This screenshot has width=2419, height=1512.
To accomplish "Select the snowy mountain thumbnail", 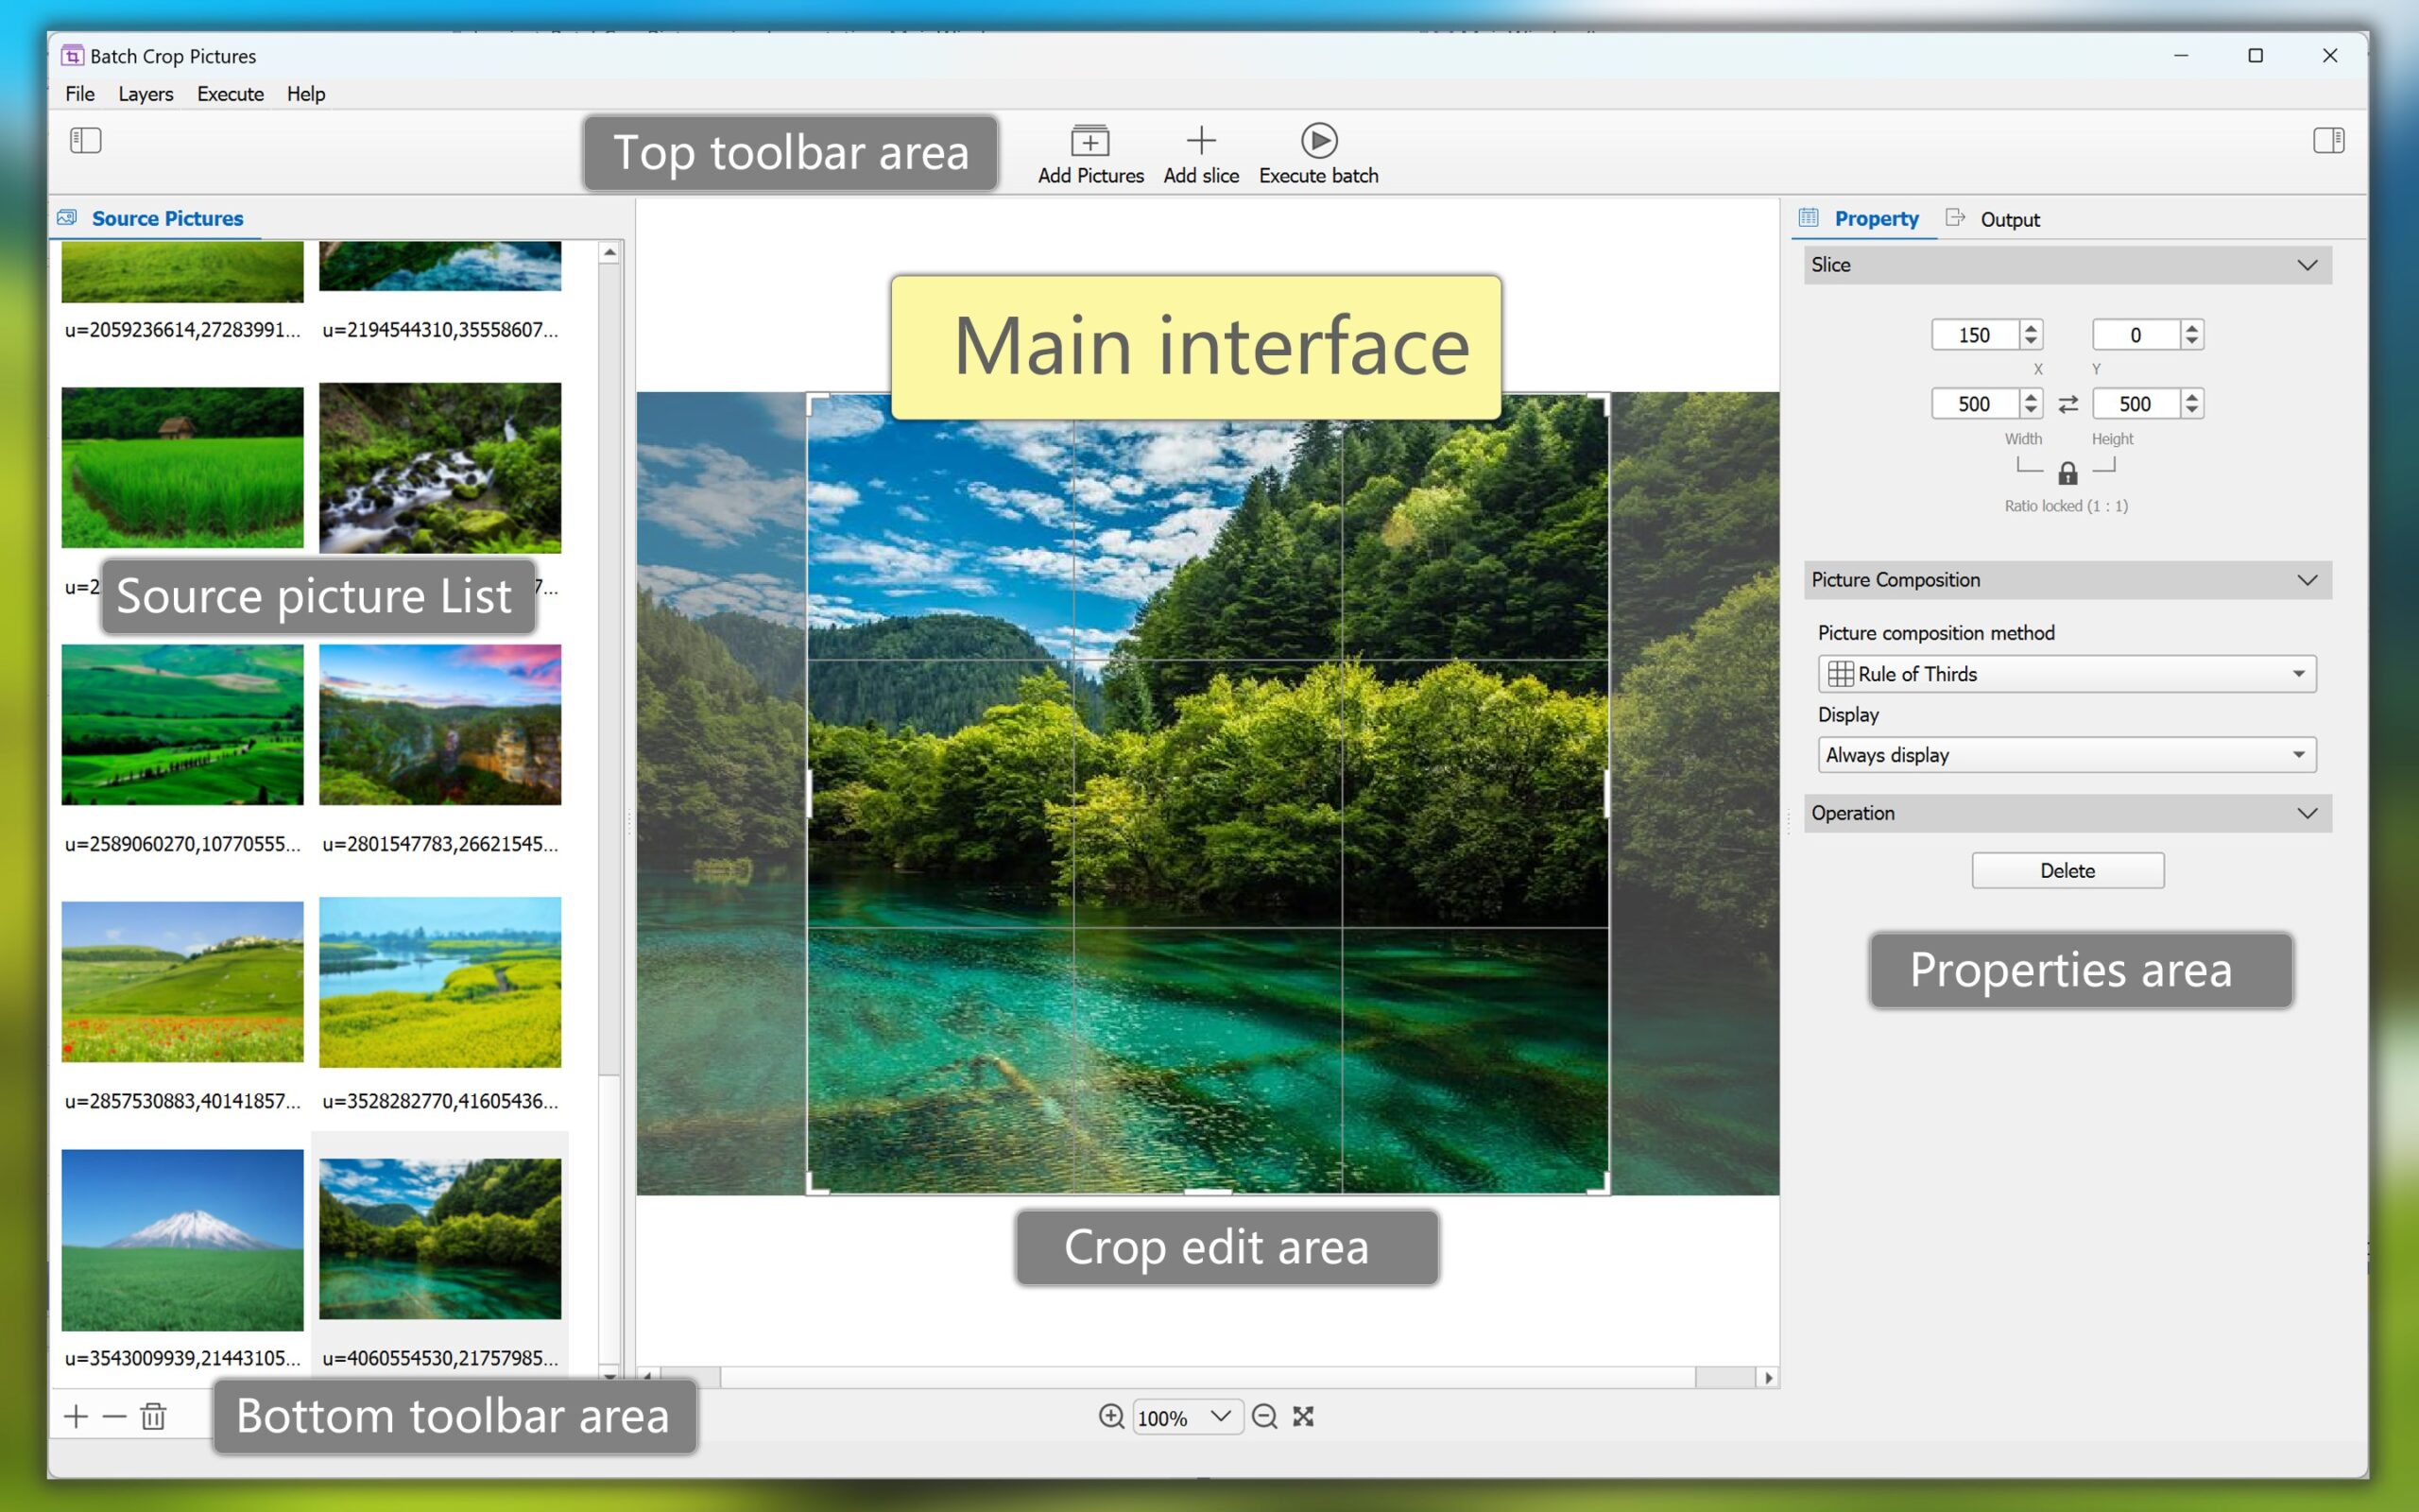I will (x=182, y=1239).
